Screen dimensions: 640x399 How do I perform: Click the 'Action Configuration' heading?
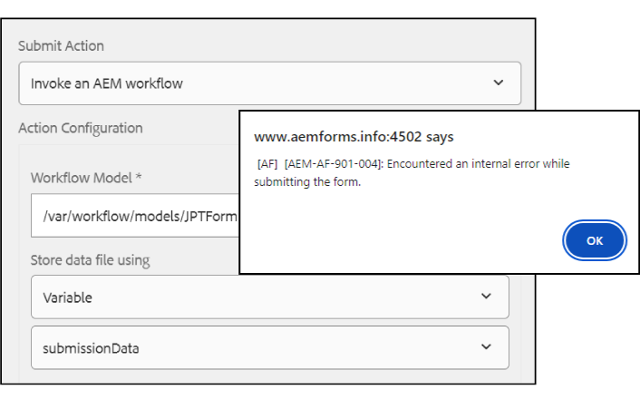[80, 128]
